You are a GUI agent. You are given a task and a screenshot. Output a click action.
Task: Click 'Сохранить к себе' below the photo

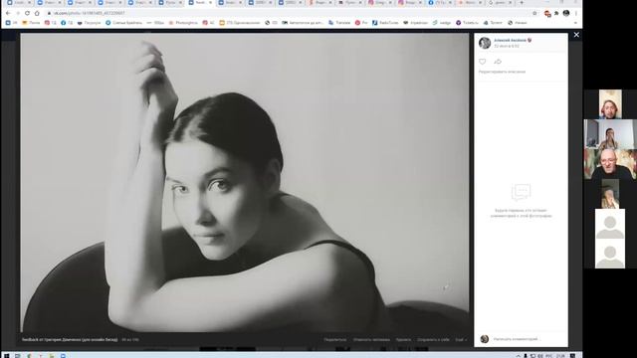coord(433,340)
